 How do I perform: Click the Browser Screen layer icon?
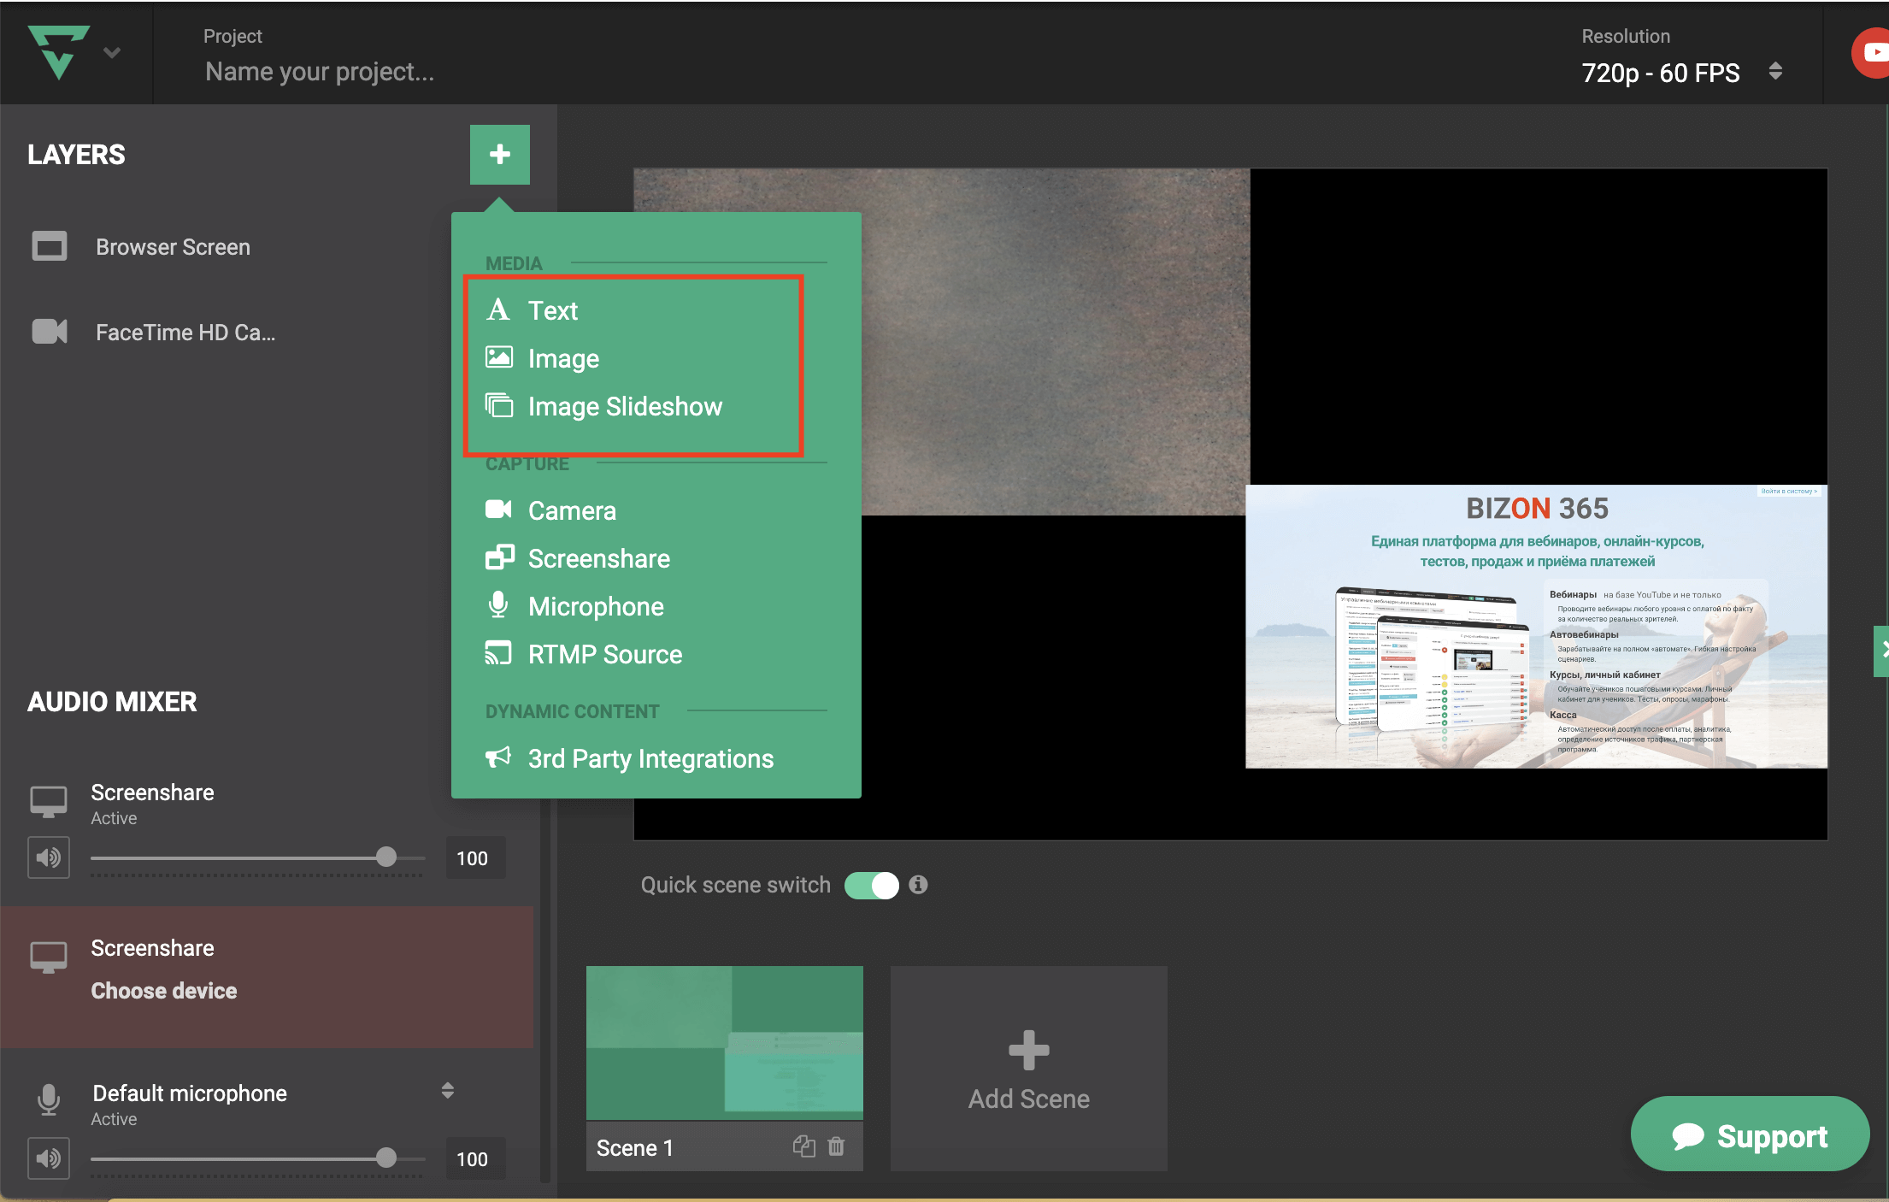(50, 247)
